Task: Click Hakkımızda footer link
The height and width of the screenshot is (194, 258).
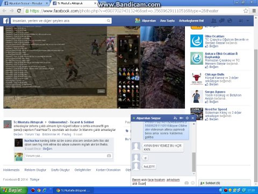Action: point(11,170)
